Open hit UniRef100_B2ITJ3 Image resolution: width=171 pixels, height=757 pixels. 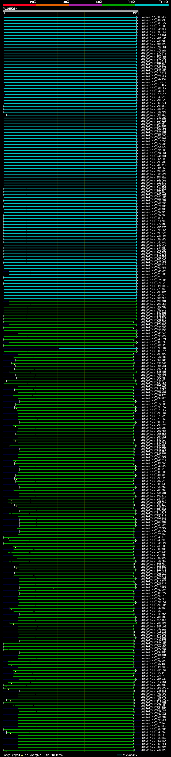pyautogui.click(x=153, y=570)
